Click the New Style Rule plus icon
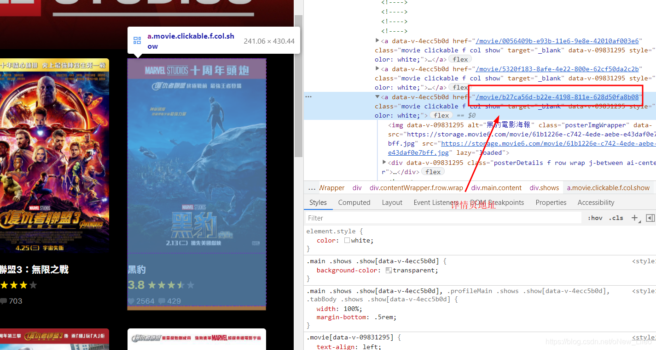The image size is (656, 350). click(x=635, y=218)
